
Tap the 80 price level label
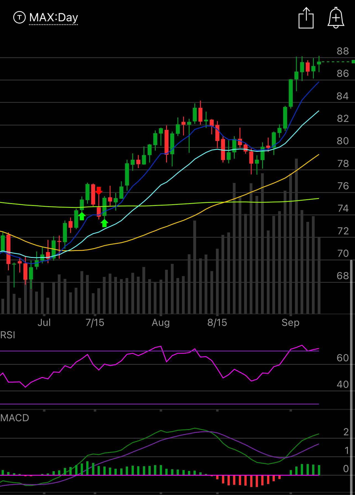(x=343, y=141)
